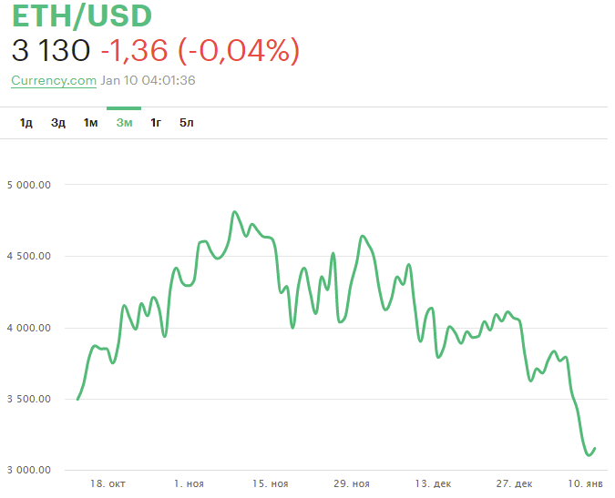This screenshot has height=498, width=615.
Task: Select the 1д time range tab
Action: click(26, 123)
